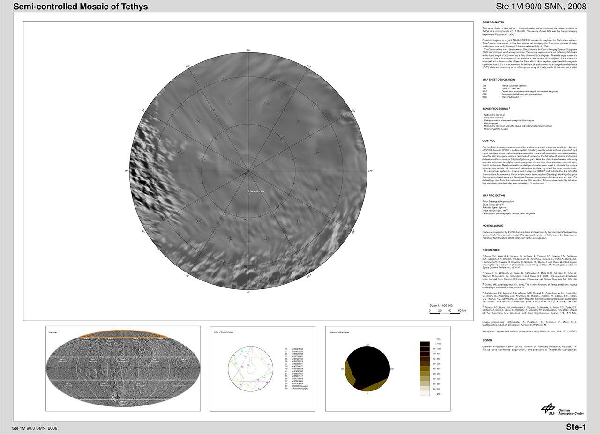Click the 180° longitude label atop map
600x434 pixels.
coord(248,50)
